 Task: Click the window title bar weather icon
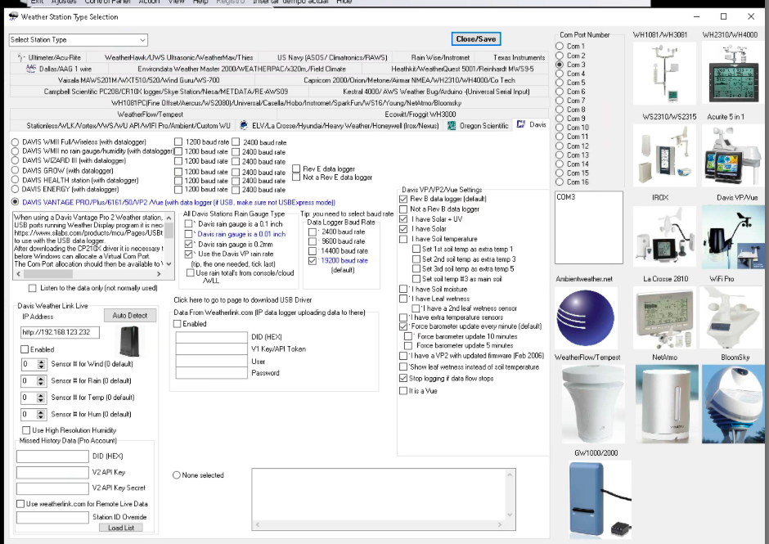click(x=13, y=16)
